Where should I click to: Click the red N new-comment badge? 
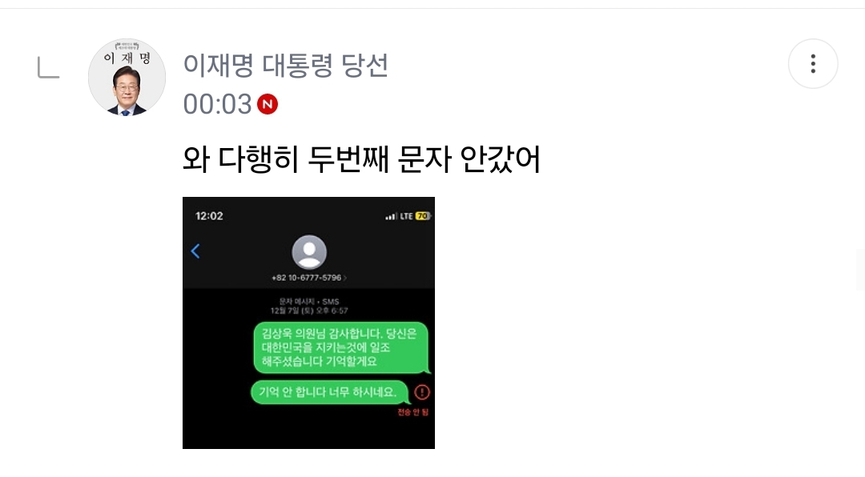click(x=268, y=104)
